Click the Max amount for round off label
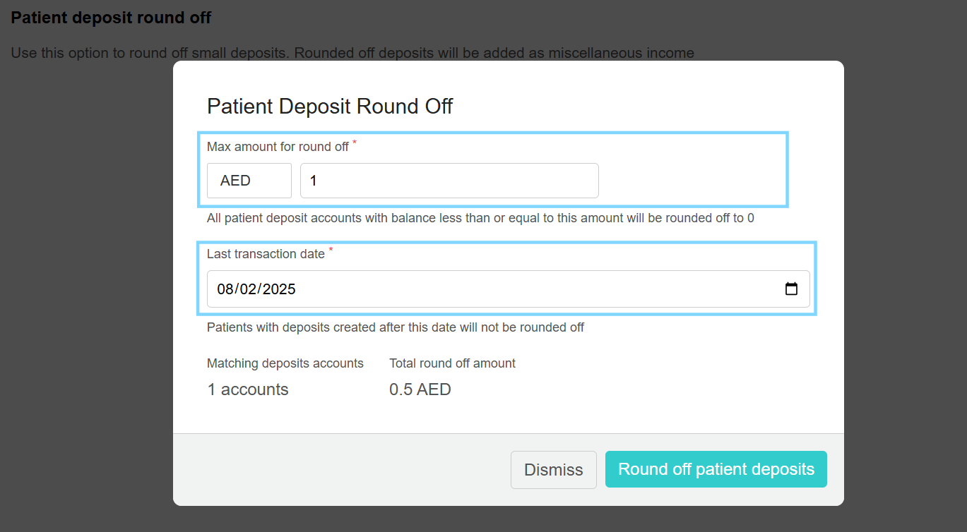Image resolution: width=967 pixels, height=532 pixels. tap(278, 147)
